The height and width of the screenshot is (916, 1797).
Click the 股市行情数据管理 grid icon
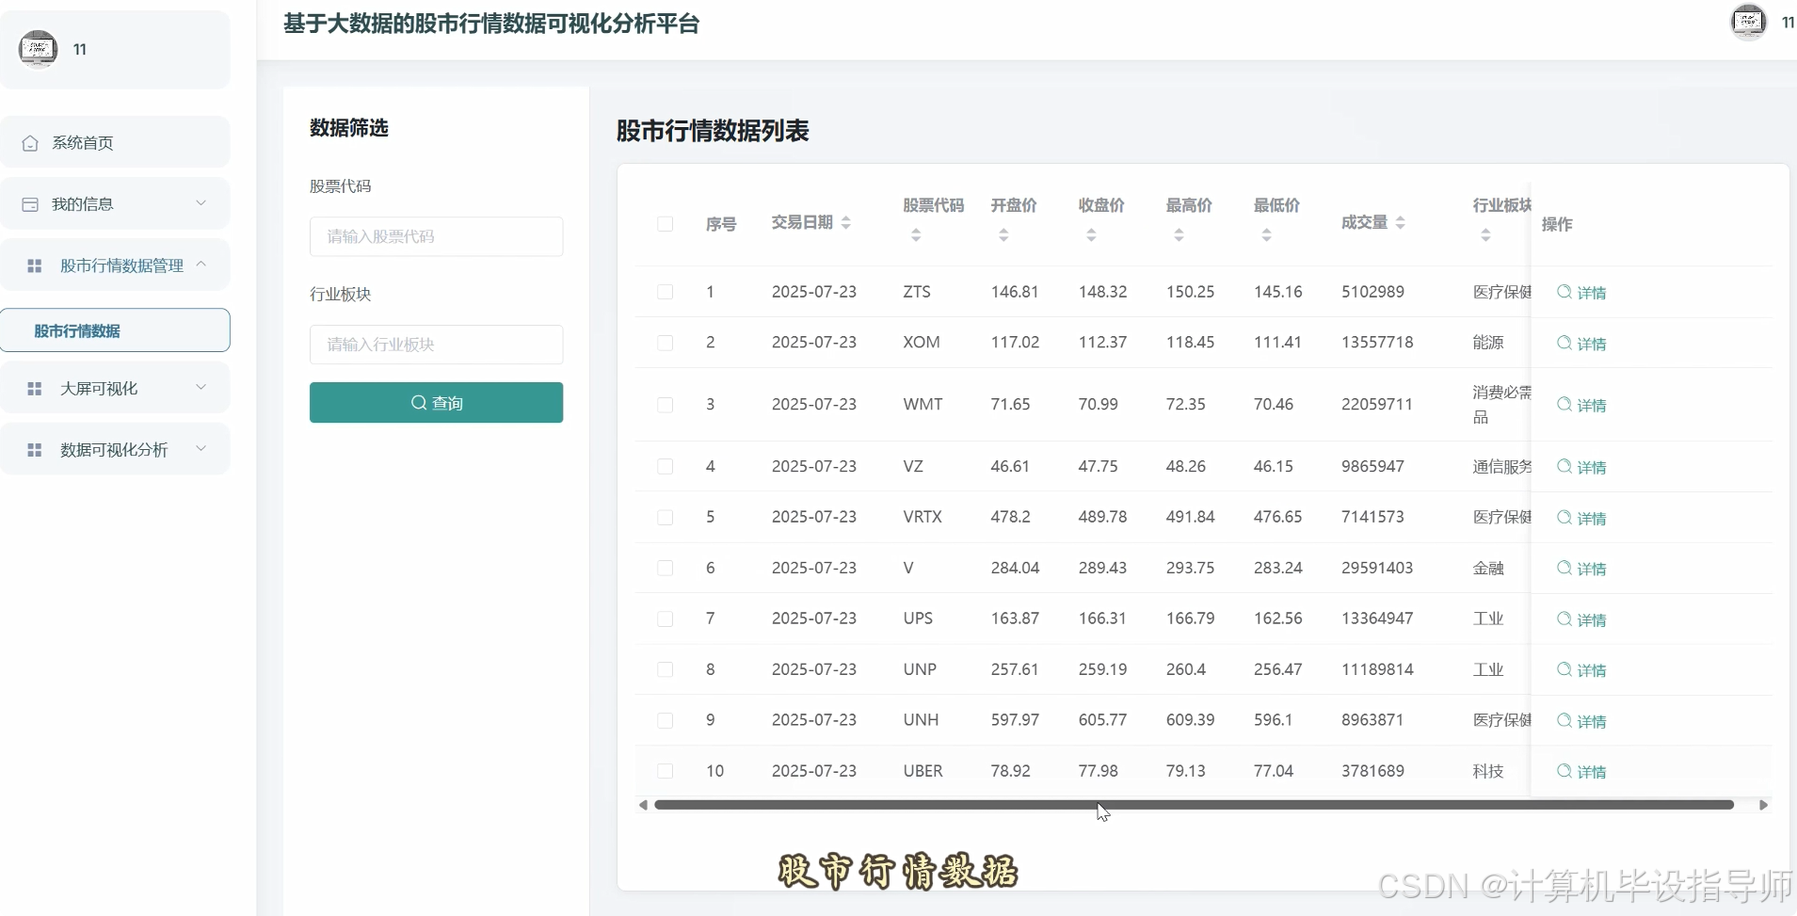35,266
